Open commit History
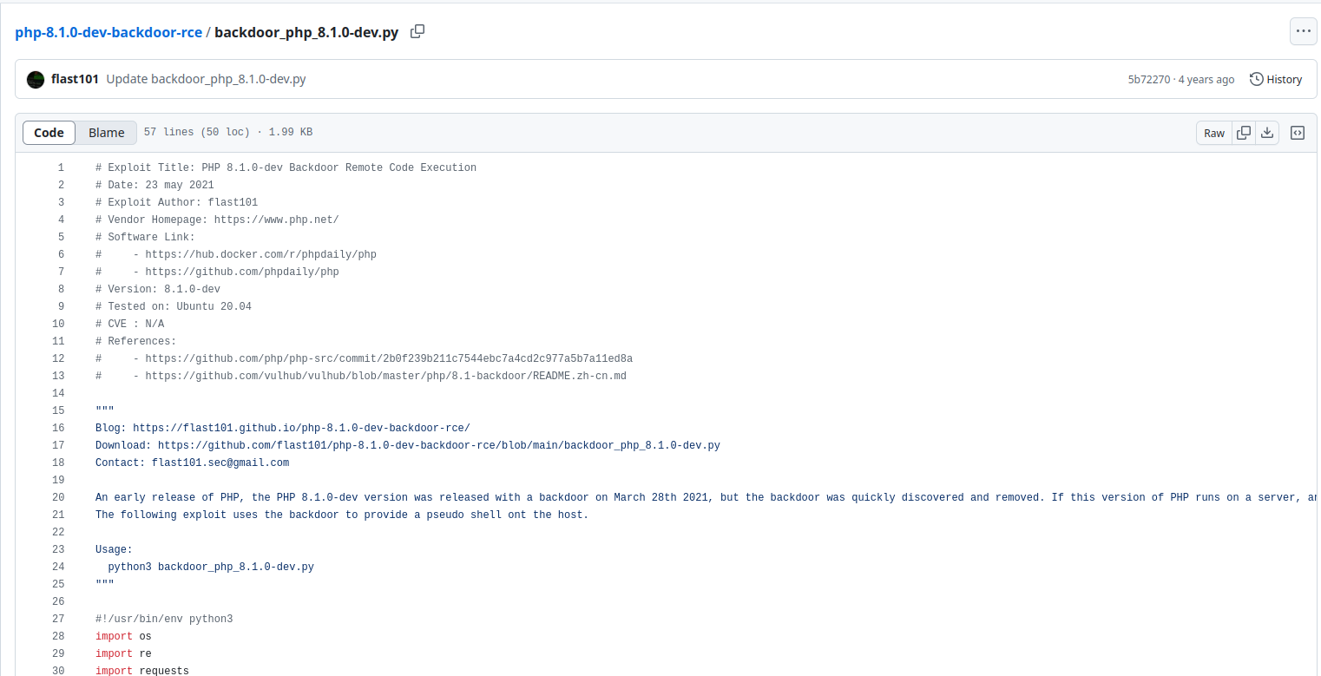This screenshot has width=1321, height=676. 1276,80
